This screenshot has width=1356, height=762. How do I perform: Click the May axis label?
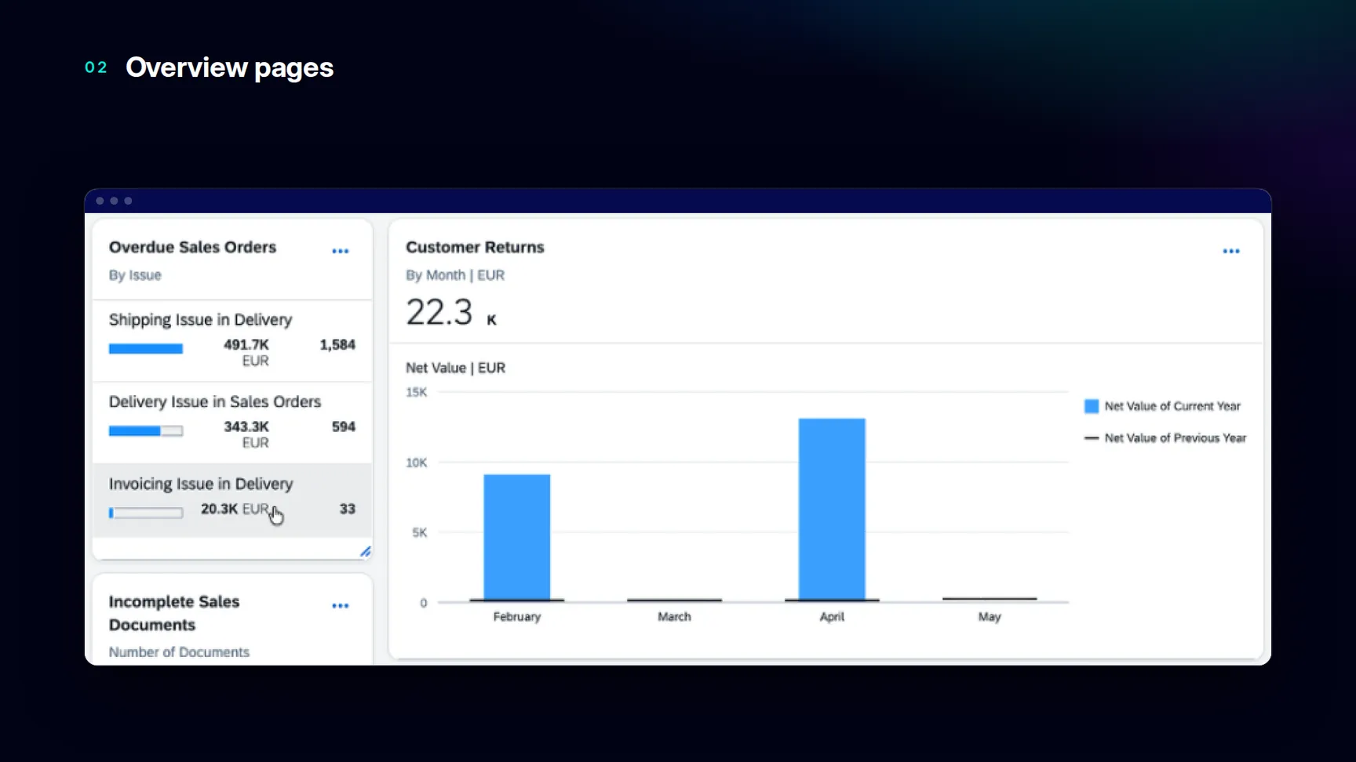point(990,617)
